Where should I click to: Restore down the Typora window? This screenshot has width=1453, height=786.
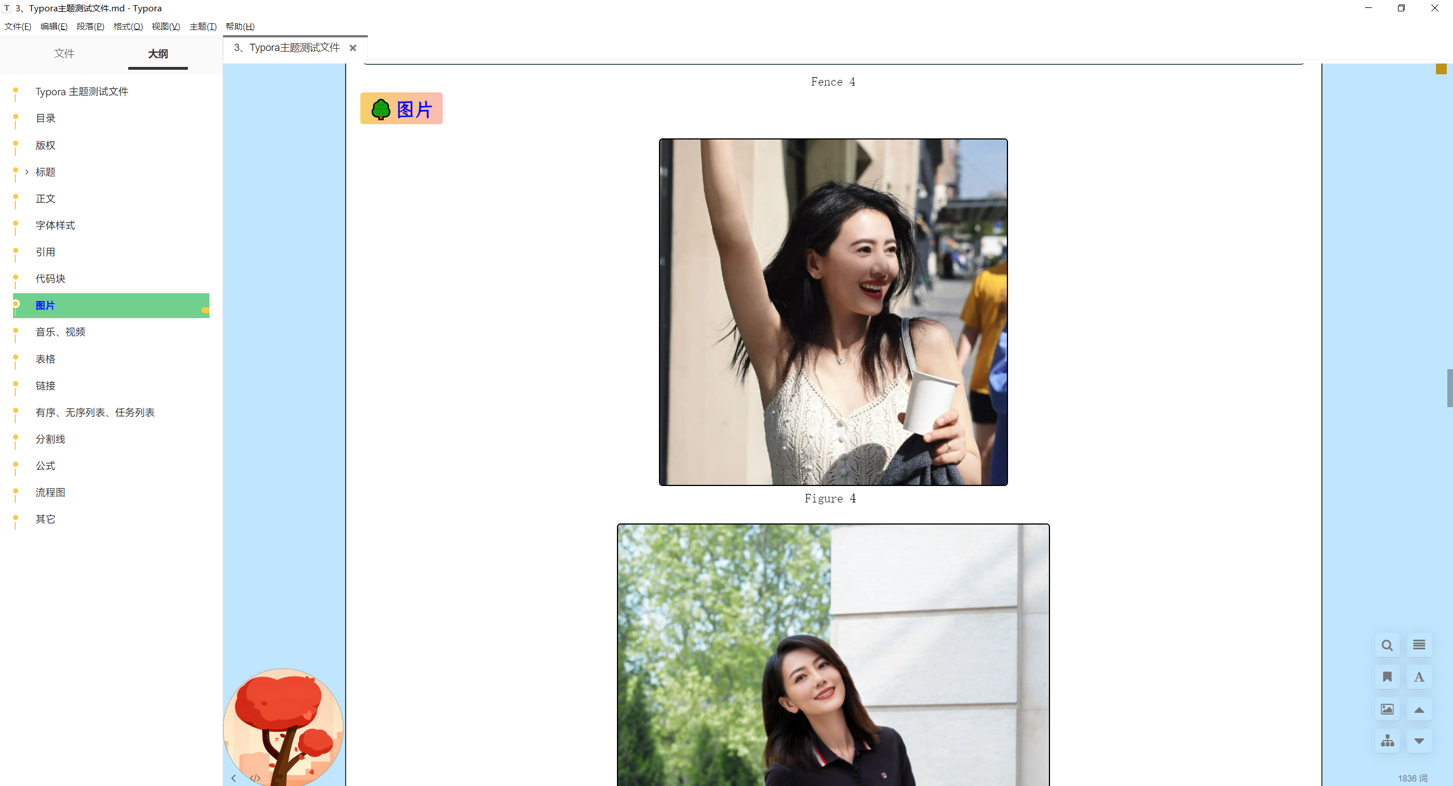(x=1401, y=8)
